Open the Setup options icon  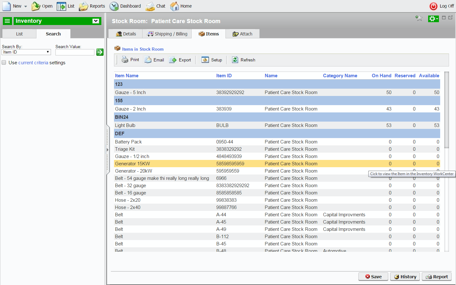coord(205,60)
